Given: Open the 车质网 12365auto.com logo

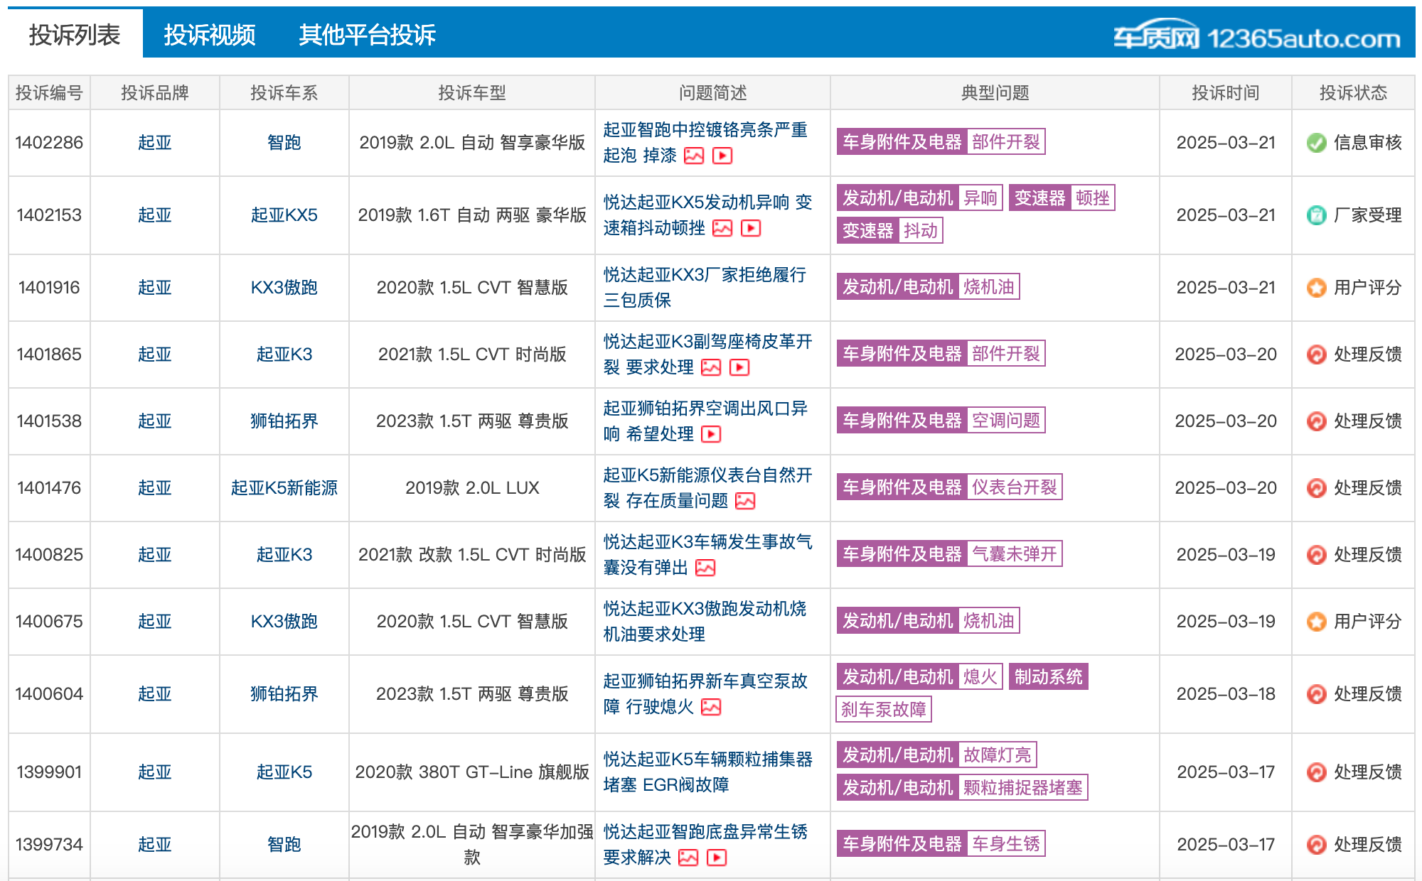Looking at the screenshot, I should point(1256,36).
